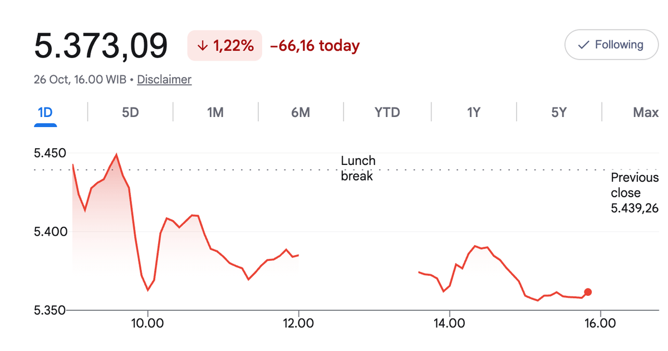Click the chart line at 10.00 dip
The image size is (668, 351).
coord(148,290)
